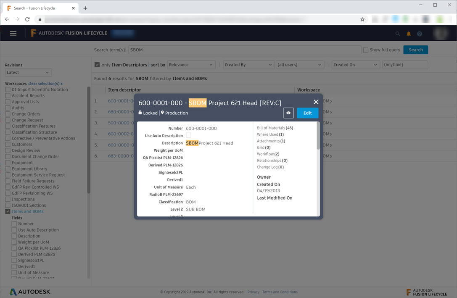This screenshot has height=298, width=457.
Task: Select the Search - Fusion Lifecycle browser tab
Action: click(38, 8)
